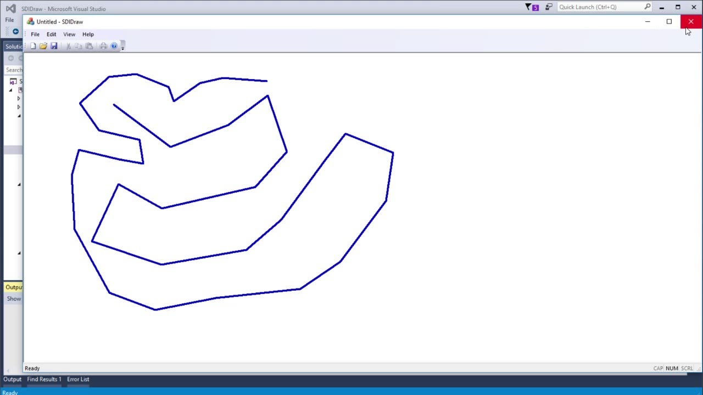Open the notifications filter flag icon
The width and height of the screenshot is (703, 395).
coord(531,7)
